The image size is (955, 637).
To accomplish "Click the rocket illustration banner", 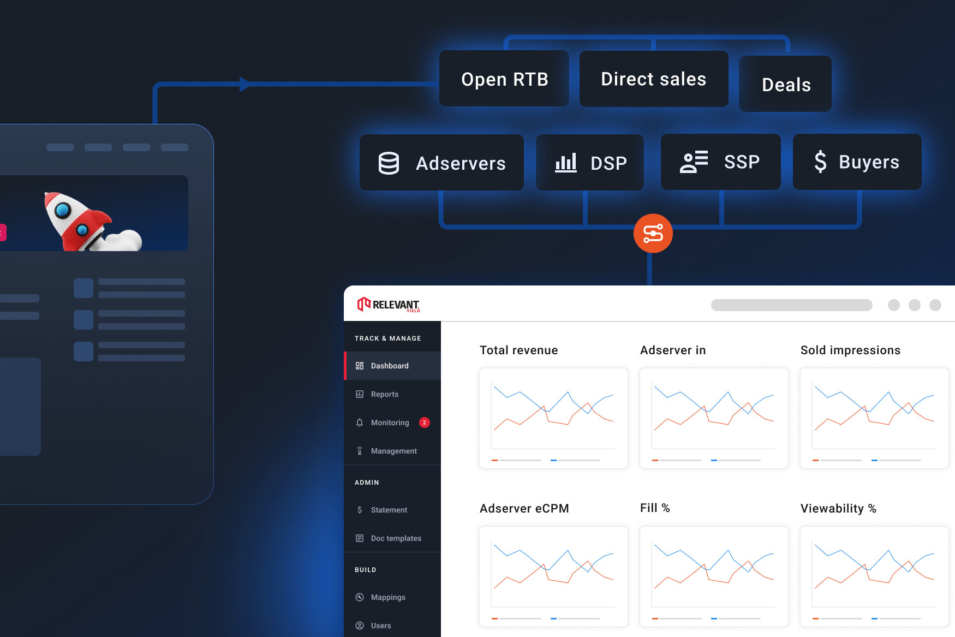I will point(94,213).
